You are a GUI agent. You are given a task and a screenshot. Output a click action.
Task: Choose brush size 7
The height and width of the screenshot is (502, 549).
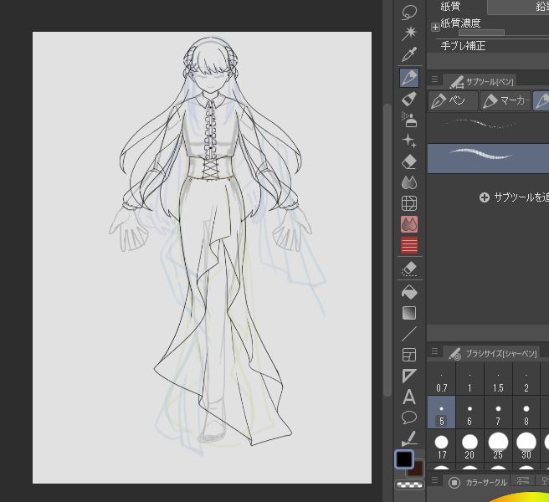pyautogui.click(x=498, y=412)
